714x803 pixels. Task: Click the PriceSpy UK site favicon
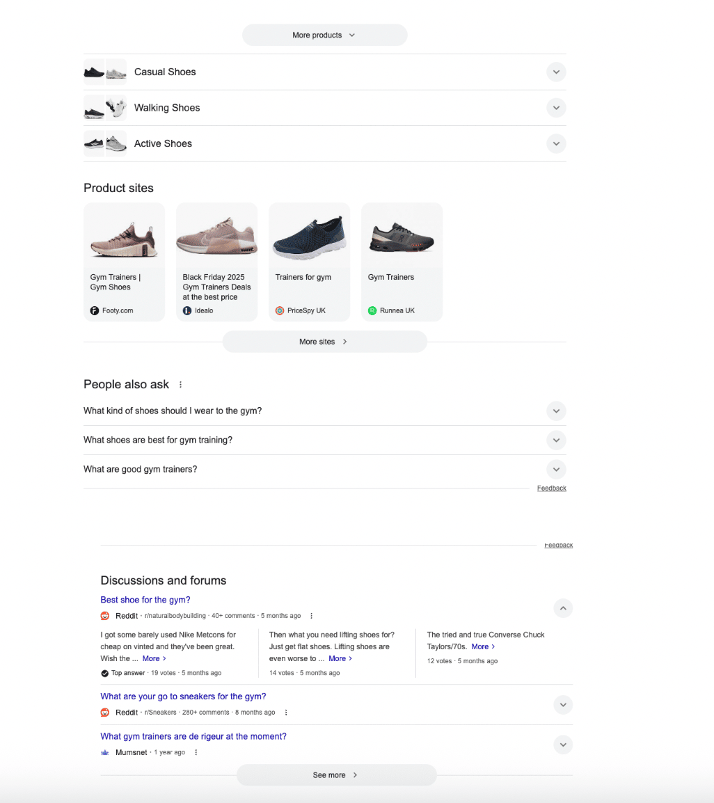tap(280, 310)
